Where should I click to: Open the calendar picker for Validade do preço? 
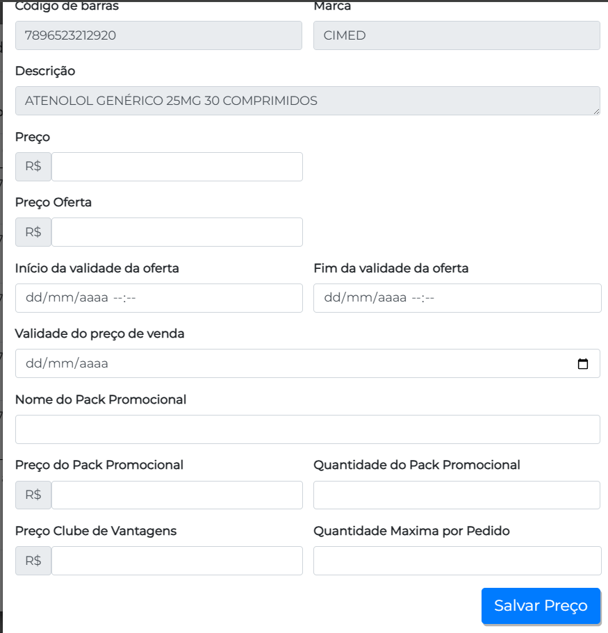[583, 363]
